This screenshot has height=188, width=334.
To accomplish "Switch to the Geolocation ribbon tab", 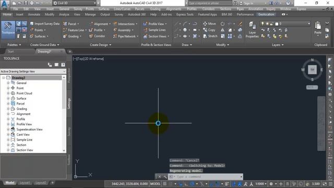I will coord(266,15).
